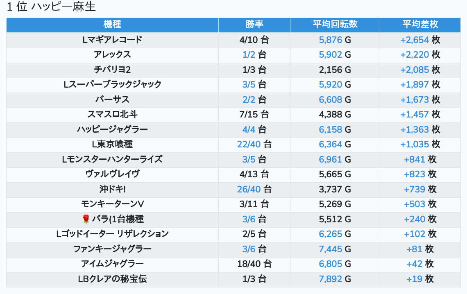The height and width of the screenshot is (294, 467).
Task: Select the チバリヨ2 row name
Action: click(x=112, y=70)
